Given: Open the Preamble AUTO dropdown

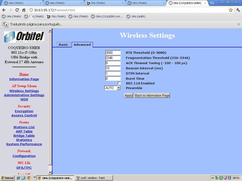Looking at the screenshot, I should pos(112,88).
